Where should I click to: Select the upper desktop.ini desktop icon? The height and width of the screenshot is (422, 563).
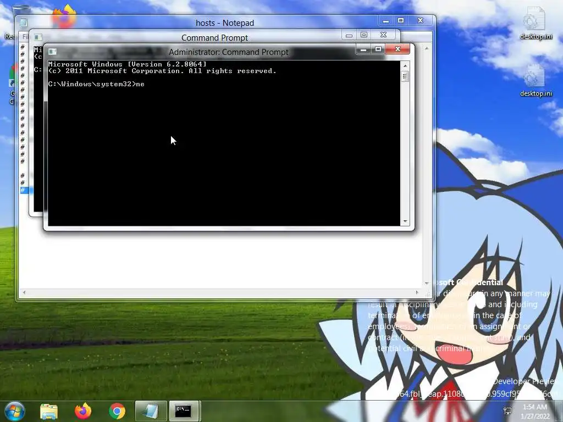click(x=536, y=23)
